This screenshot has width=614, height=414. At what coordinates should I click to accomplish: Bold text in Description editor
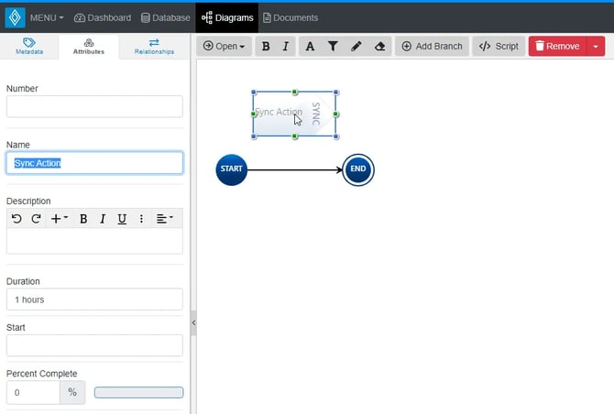click(83, 218)
